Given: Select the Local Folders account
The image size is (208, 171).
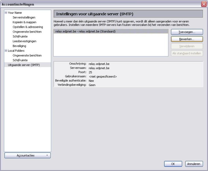Looking at the screenshot, I should pyautogui.click(x=16, y=51).
